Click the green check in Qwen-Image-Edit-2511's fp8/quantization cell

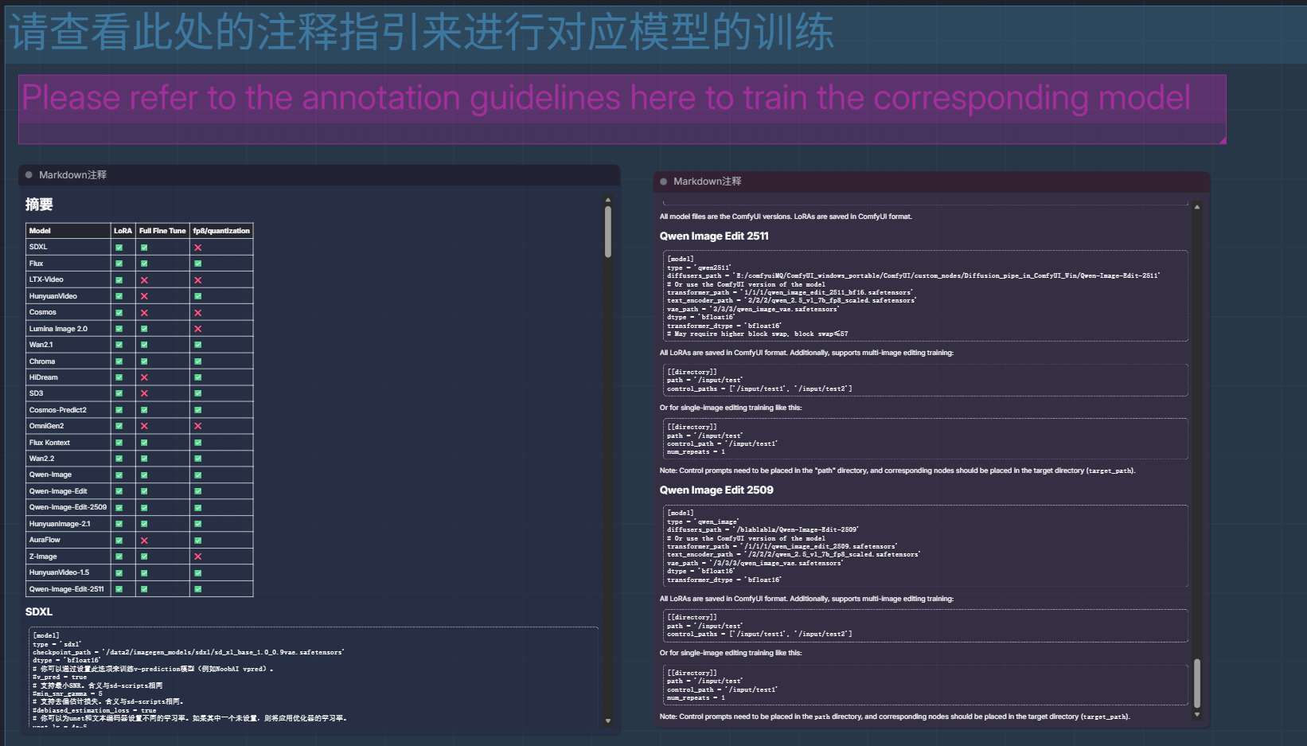pos(198,589)
